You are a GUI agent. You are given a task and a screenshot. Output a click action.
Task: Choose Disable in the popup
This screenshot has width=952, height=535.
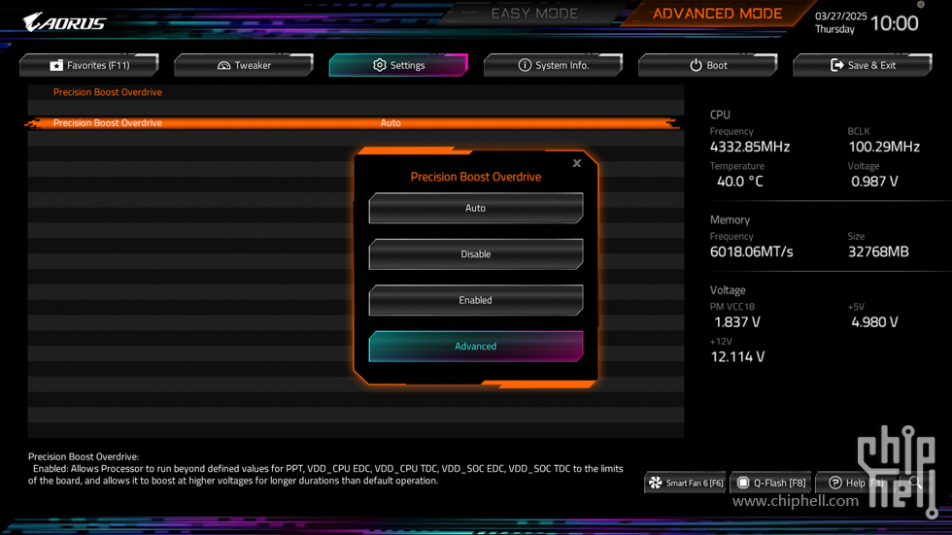(x=475, y=254)
